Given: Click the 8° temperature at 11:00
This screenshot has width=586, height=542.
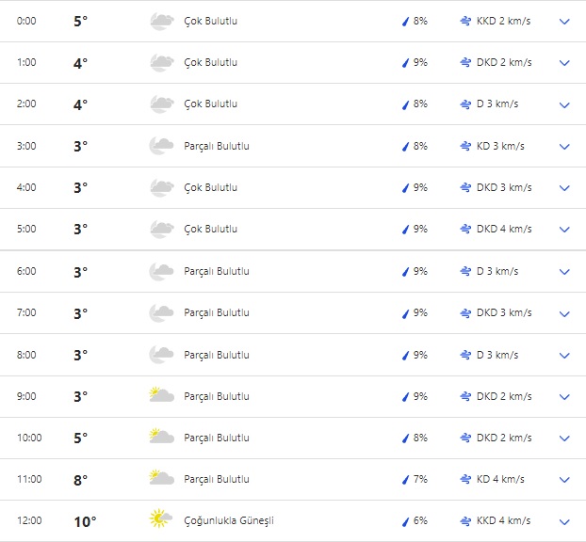Looking at the screenshot, I should click(x=80, y=479).
